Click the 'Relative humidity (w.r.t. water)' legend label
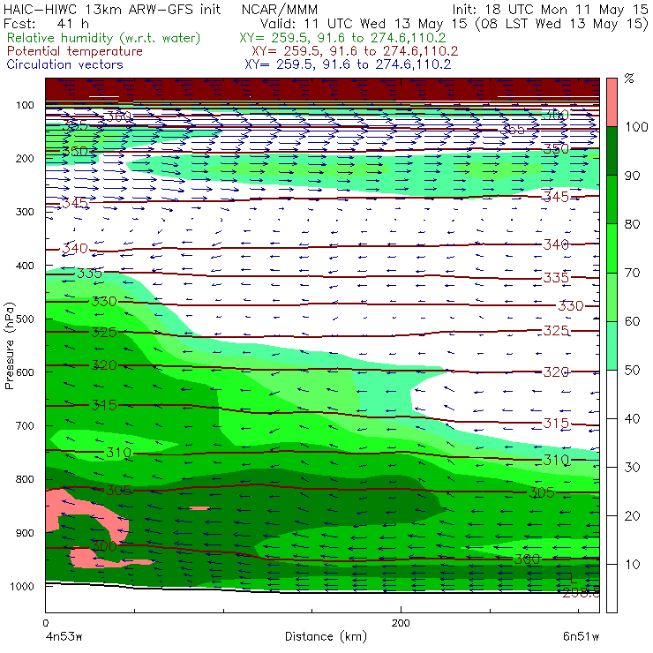This screenshot has height=653, width=653. [104, 38]
